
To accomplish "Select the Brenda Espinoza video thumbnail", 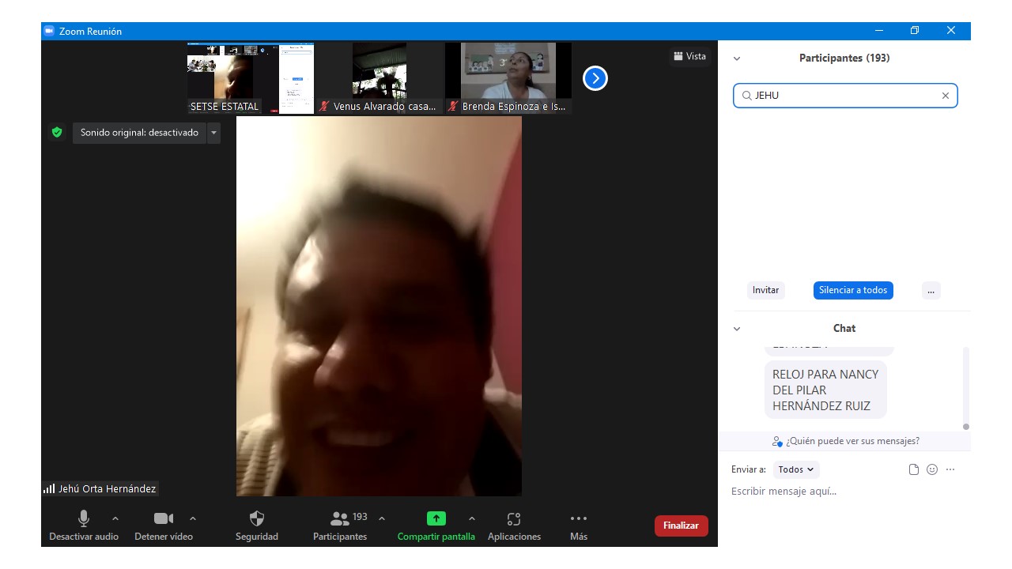I will click(508, 78).
